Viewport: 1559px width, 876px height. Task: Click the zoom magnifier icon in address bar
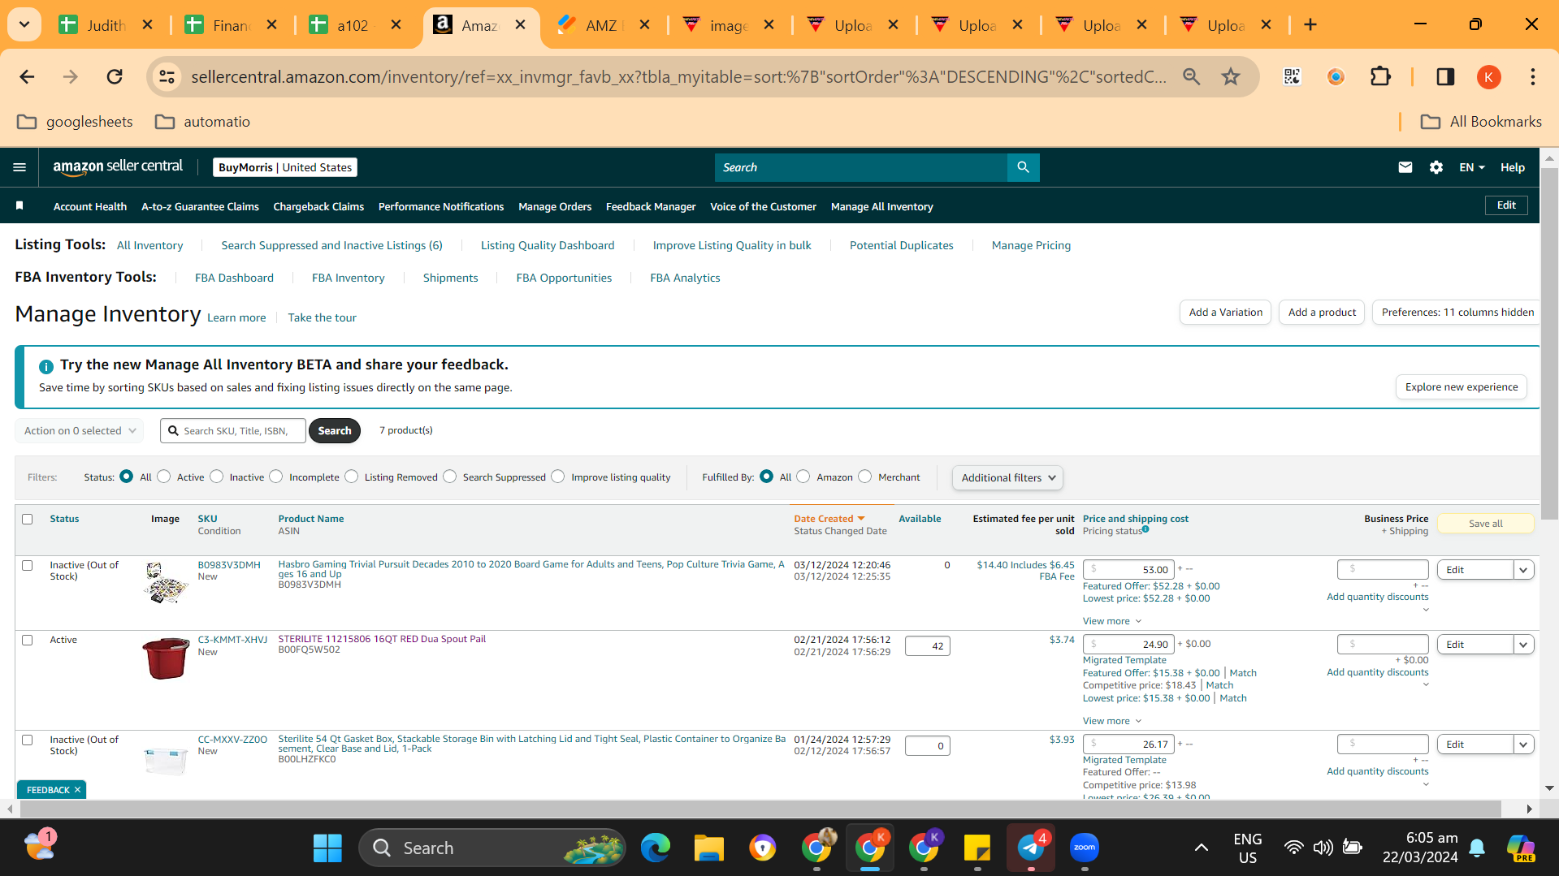1191,77
